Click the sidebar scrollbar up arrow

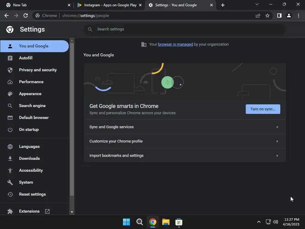[72, 41]
